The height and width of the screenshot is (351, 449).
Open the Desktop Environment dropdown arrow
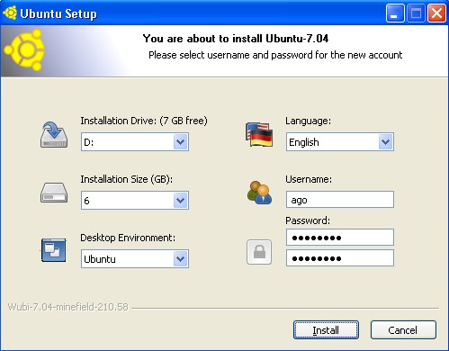[x=181, y=259]
